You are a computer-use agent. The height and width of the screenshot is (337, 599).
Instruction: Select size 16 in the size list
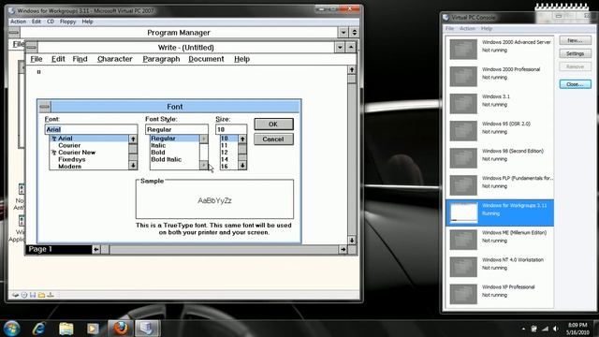coord(228,167)
